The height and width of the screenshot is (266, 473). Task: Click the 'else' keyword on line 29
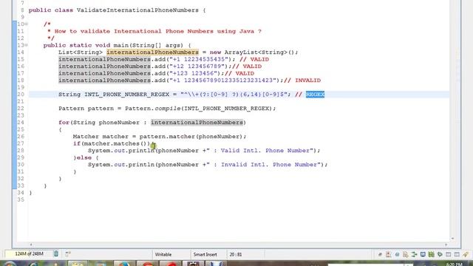pos(84,157)
